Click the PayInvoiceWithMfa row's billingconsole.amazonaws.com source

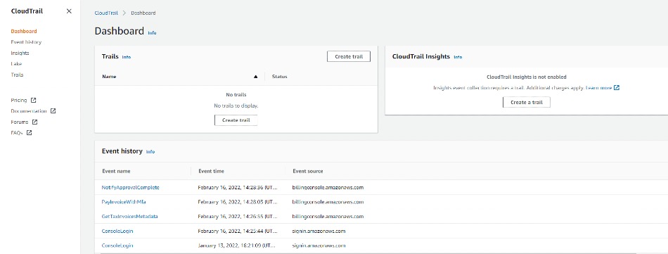pos(328,202)
